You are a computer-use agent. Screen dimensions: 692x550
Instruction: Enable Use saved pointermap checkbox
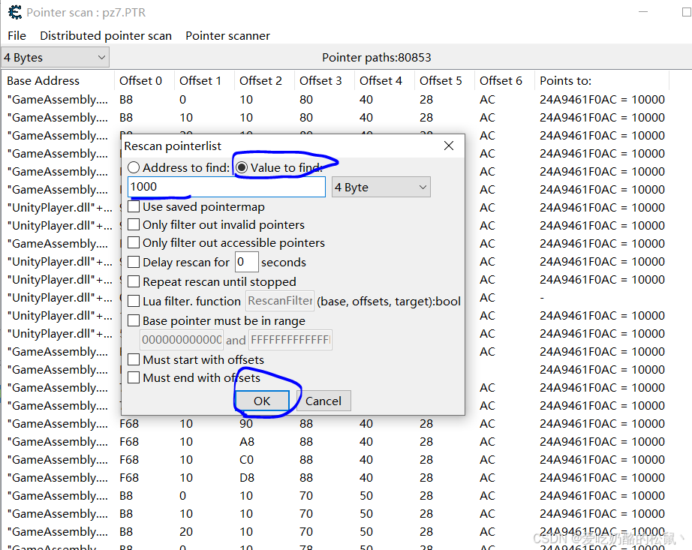point(134,206)
